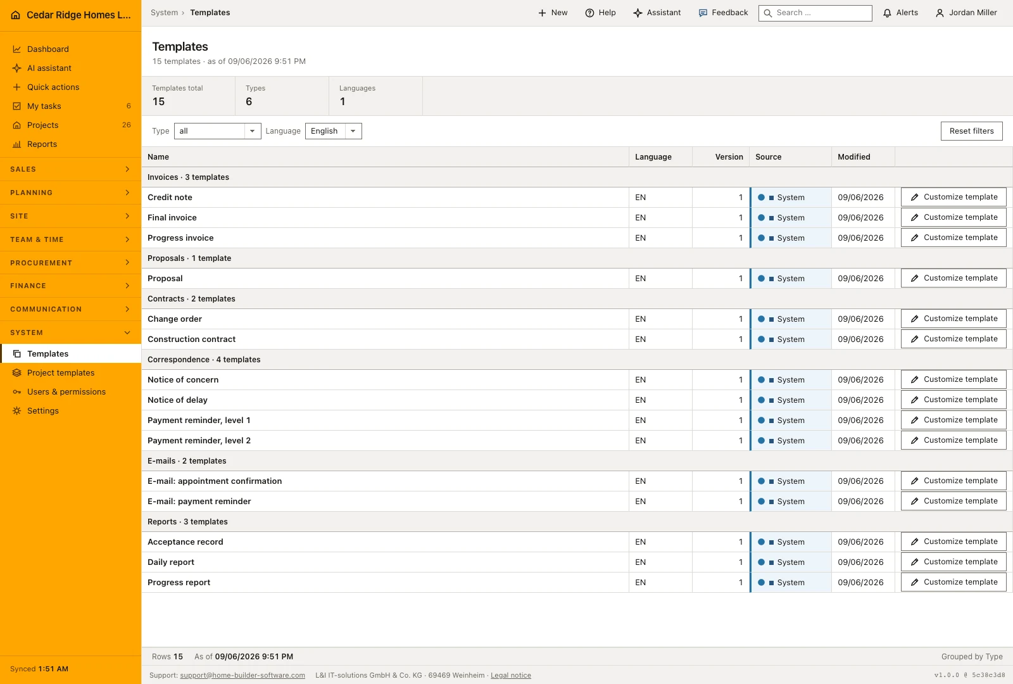Screen dimensions: 1013x684
Task: Select the E-mail: appointment confirmation row name
Action: (x=215, y=481)
